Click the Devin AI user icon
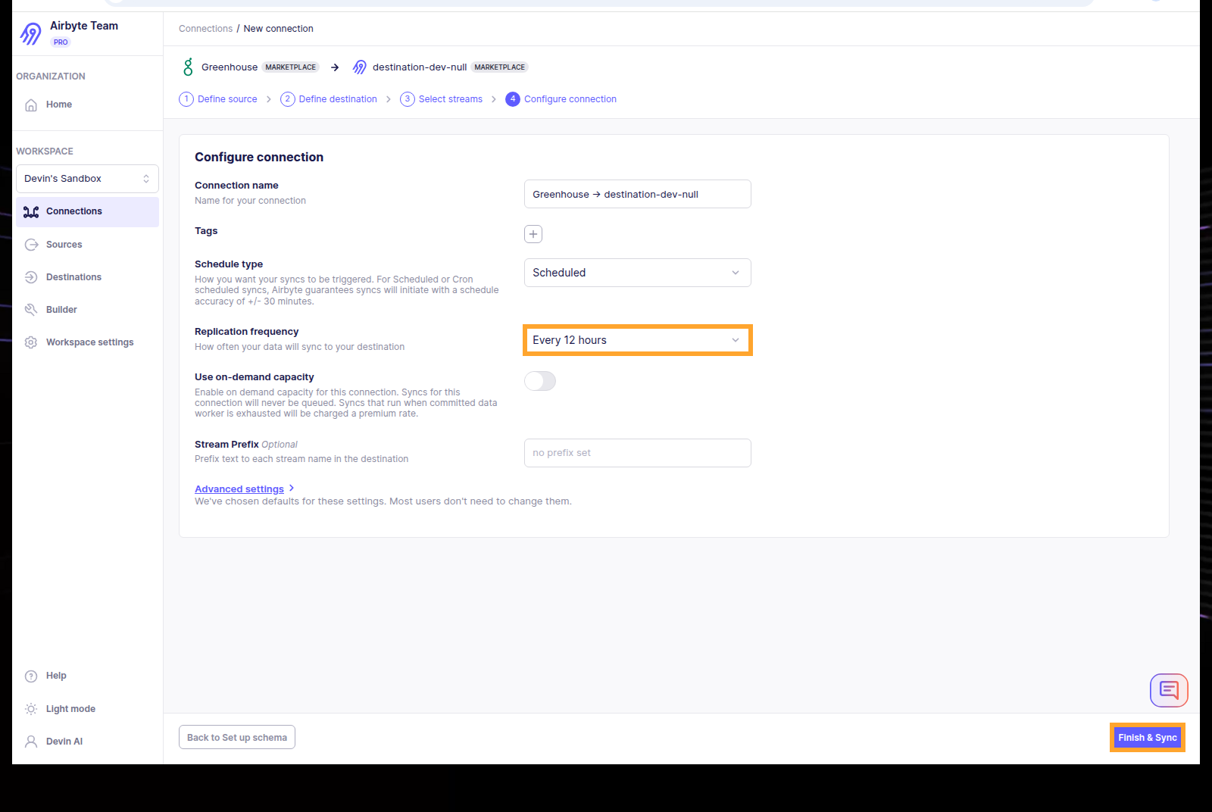The height and width of the screenshot is (812, 1212). point(31,742)
